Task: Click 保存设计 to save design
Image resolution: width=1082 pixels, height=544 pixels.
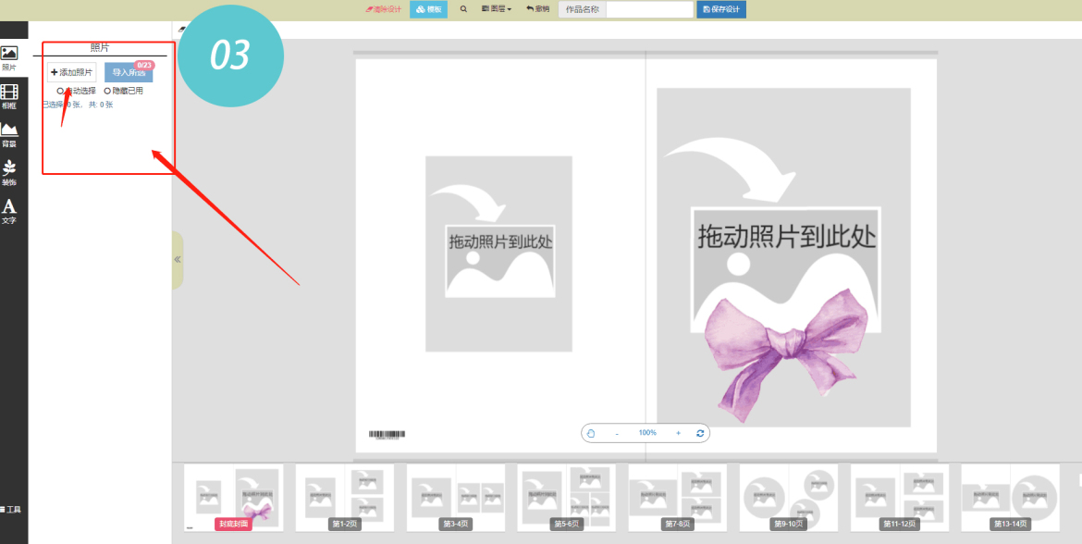Action: point(721,9)
